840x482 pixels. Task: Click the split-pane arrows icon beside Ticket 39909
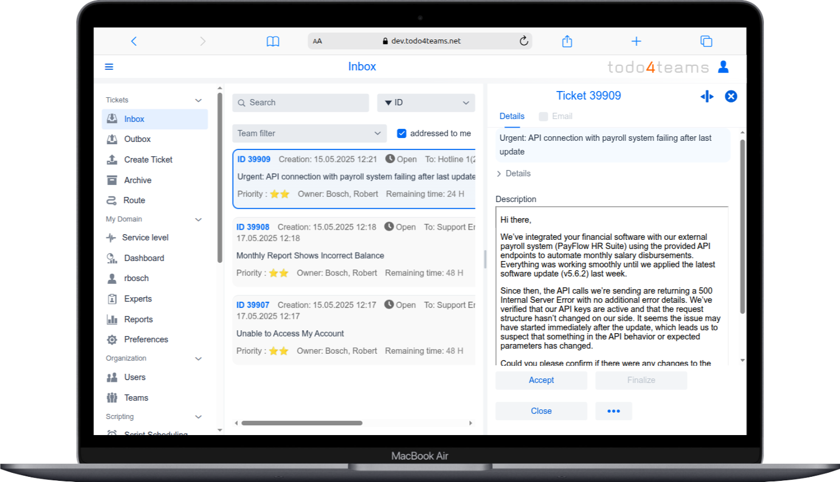coord(707,96)
